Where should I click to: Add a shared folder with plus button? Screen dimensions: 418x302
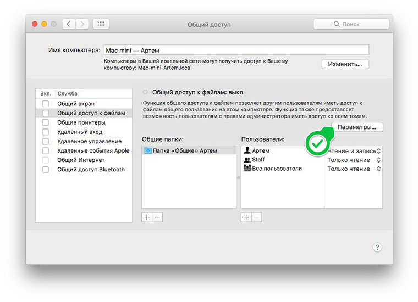(147, 217)
